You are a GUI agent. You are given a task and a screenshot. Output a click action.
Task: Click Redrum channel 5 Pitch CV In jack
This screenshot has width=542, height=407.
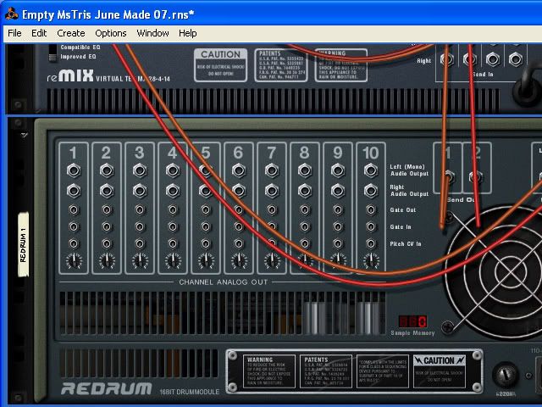[206, 243]
